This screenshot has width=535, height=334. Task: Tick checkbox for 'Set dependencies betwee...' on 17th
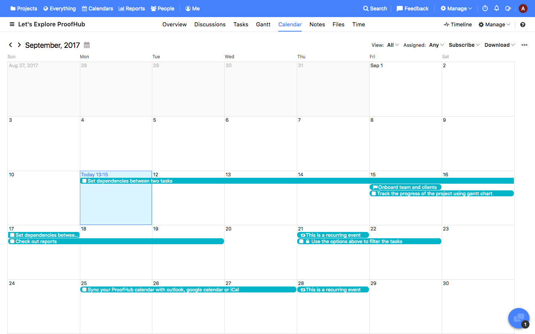click(12, 235)
